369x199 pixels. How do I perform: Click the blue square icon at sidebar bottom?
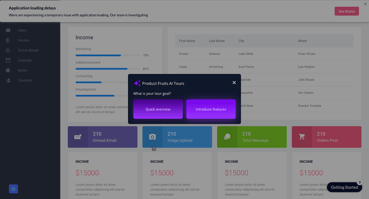tap(13, 189)
